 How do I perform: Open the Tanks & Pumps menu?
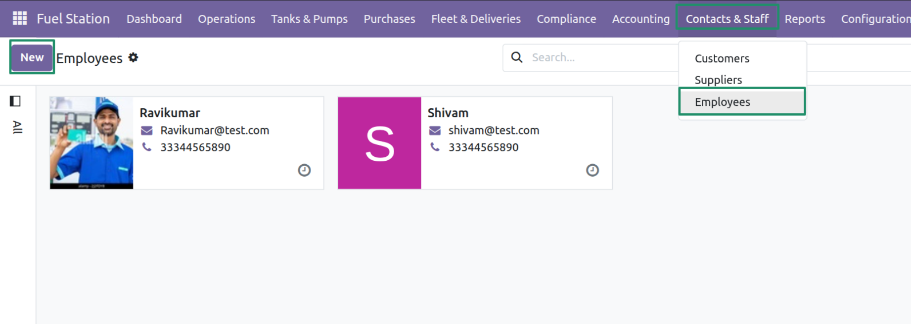point(310,19)
